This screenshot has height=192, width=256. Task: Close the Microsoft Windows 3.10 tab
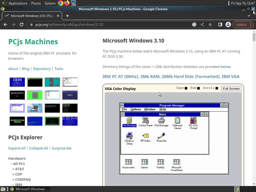(58, 16)
